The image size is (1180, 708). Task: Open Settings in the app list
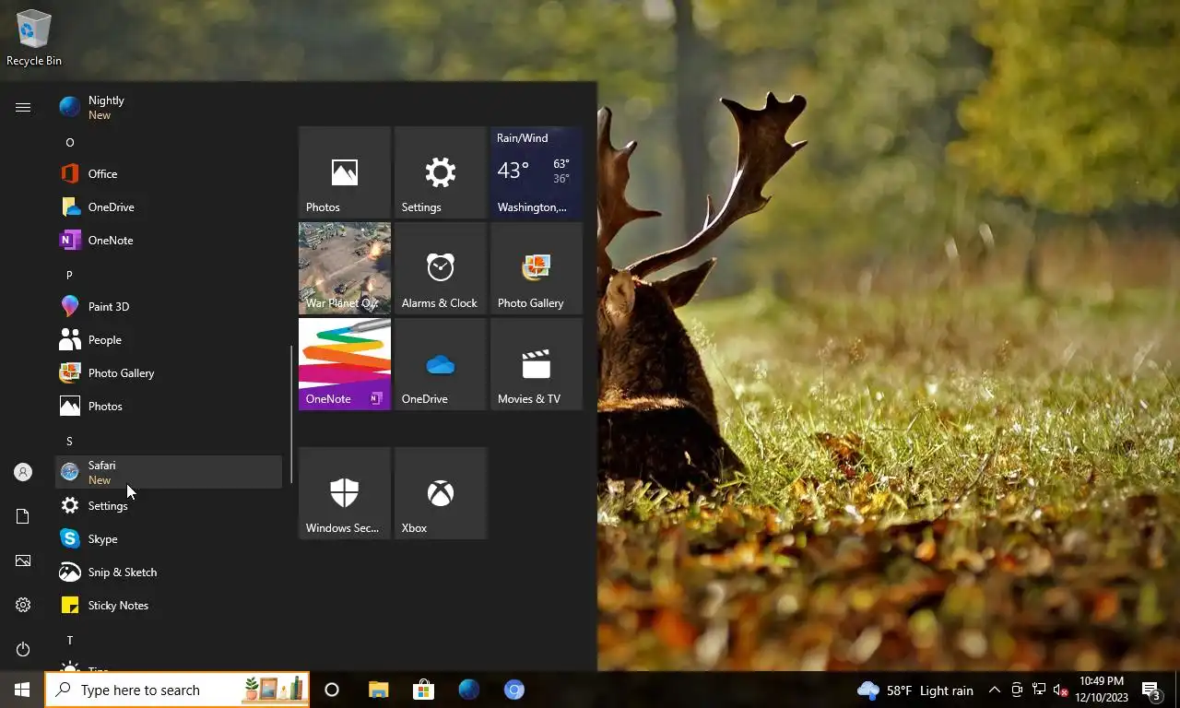pos(169,505)
